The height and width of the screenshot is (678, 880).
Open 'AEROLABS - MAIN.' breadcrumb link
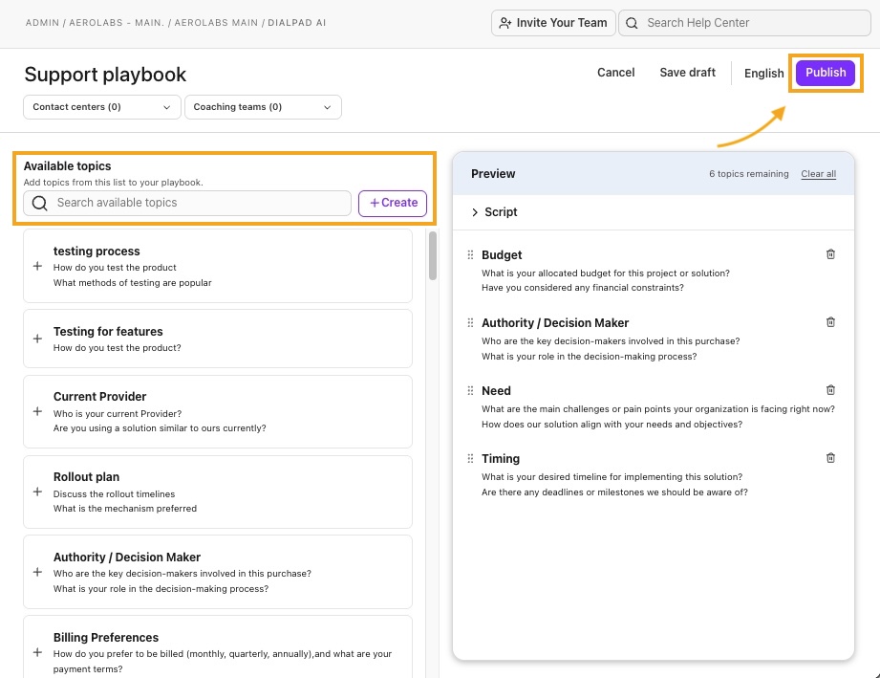[117, 23]
